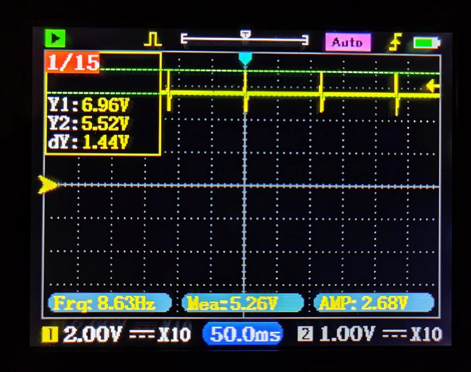The image size is (471, 372).
Task: Click the Mea: 5.26V readout
Action: [x=243, y=303]
